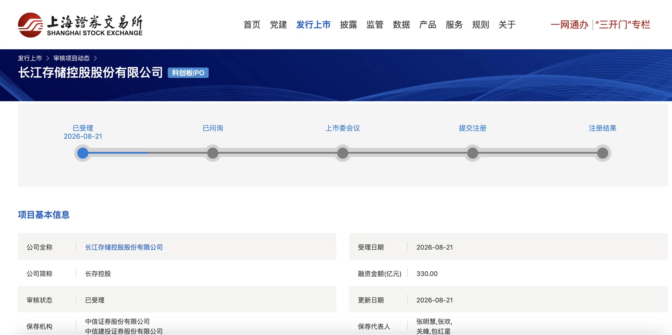Click the chevron after 审核项目动态 breadcrumb
Viewport: 672px width, 335px height.
pyautogui.click(x=95, y=58)
